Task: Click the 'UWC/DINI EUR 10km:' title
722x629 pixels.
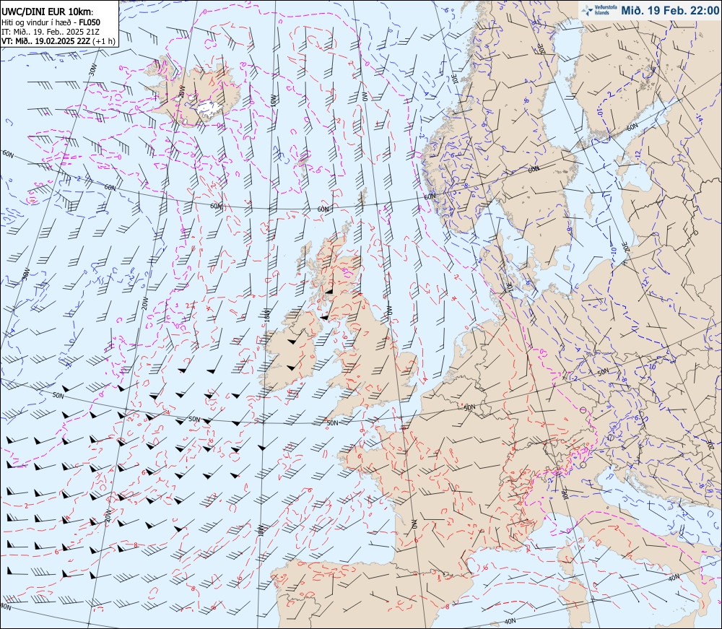Action: pyautogui.click(x=48, y=12)
